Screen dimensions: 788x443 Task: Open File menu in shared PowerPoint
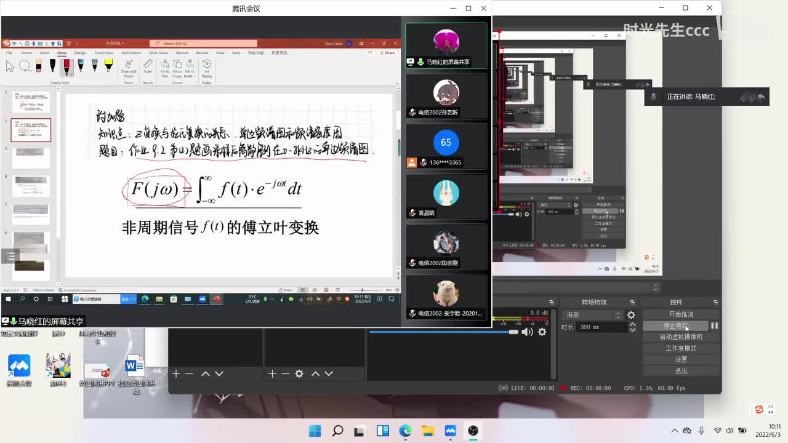(9, 53)
